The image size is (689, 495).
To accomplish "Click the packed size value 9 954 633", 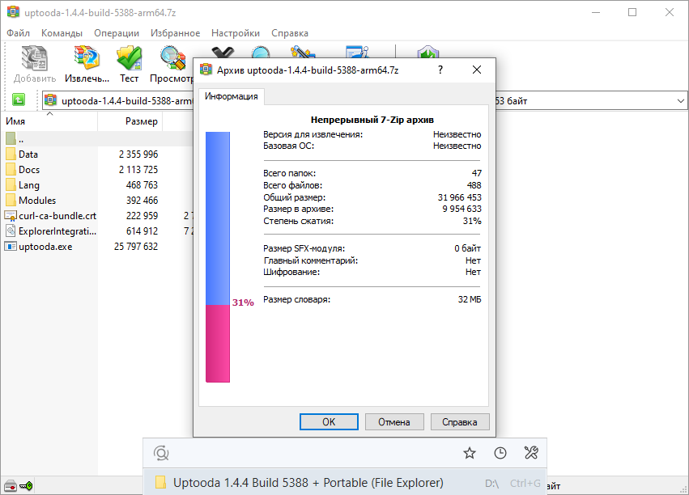I will (461, 209).
